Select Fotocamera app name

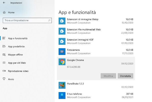click(x=73, y=50)
